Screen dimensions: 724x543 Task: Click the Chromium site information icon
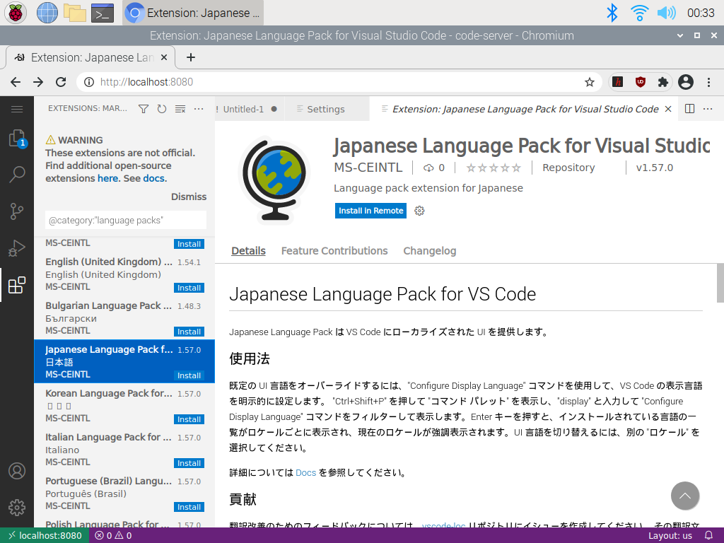point(88,82)
